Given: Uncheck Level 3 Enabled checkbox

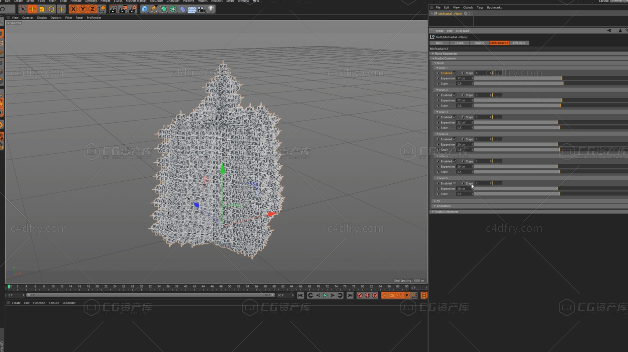Looking at the screenshot, I should pos(455,117).
